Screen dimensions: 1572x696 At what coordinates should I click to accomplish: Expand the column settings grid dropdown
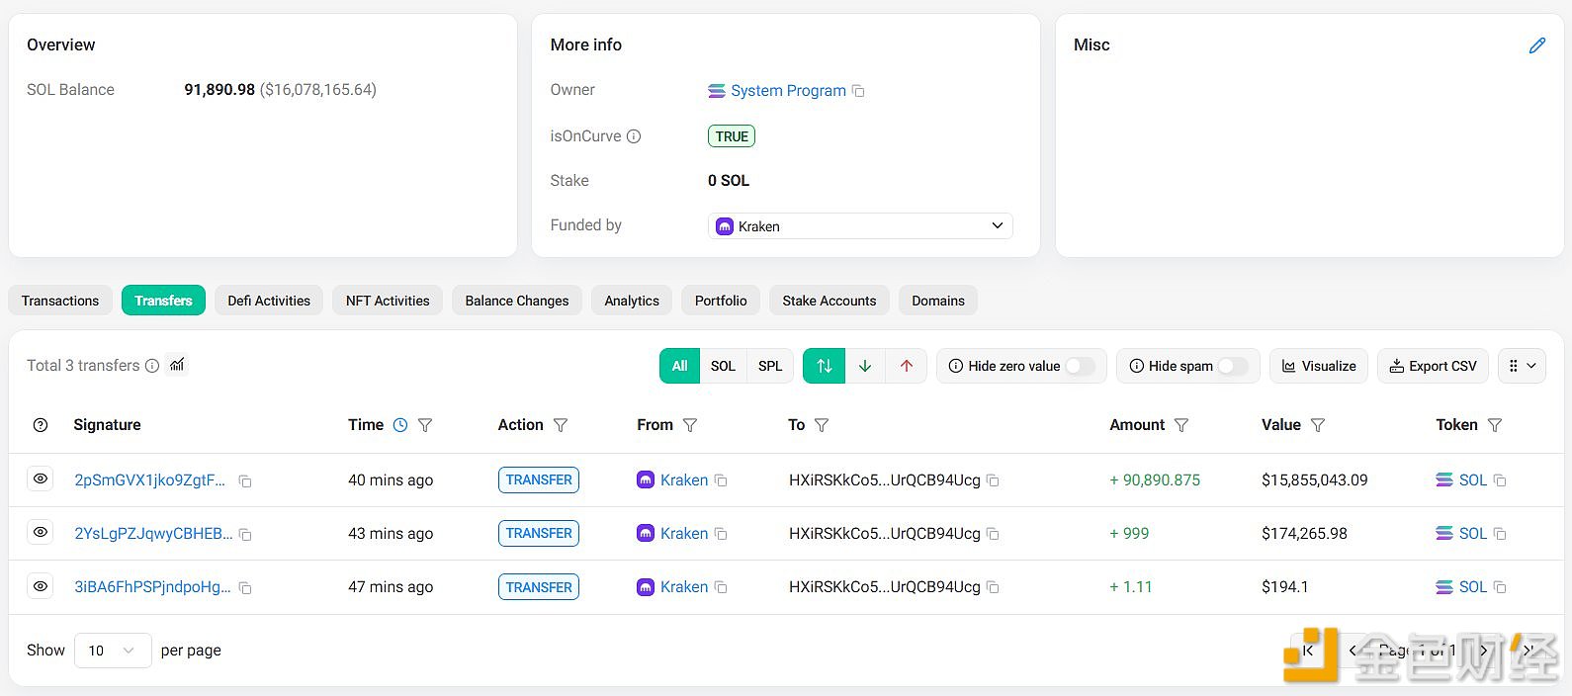(x=1522, y=366)
